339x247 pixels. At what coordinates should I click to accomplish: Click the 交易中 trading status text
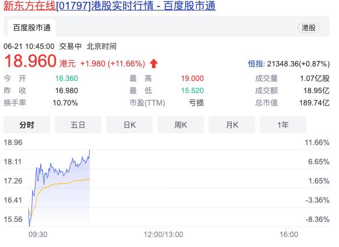point(70,47)
